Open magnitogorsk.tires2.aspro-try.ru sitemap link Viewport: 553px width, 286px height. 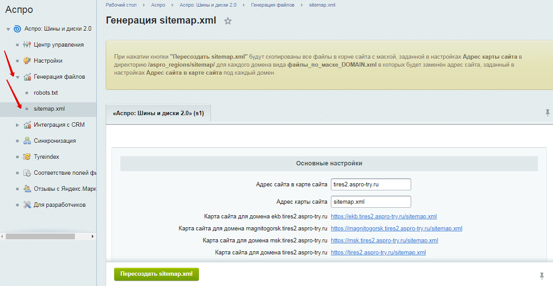click(x=396, y=229)
